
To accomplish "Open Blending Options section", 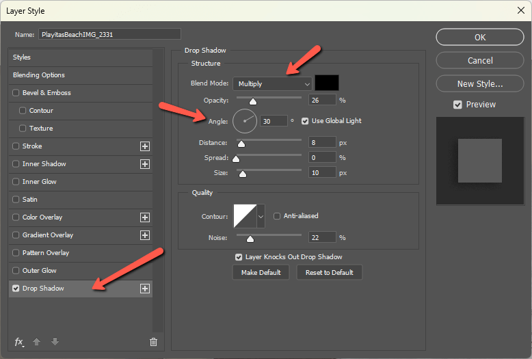I will pos(81,75).
